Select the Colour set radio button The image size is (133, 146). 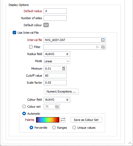tap(24, 107)
